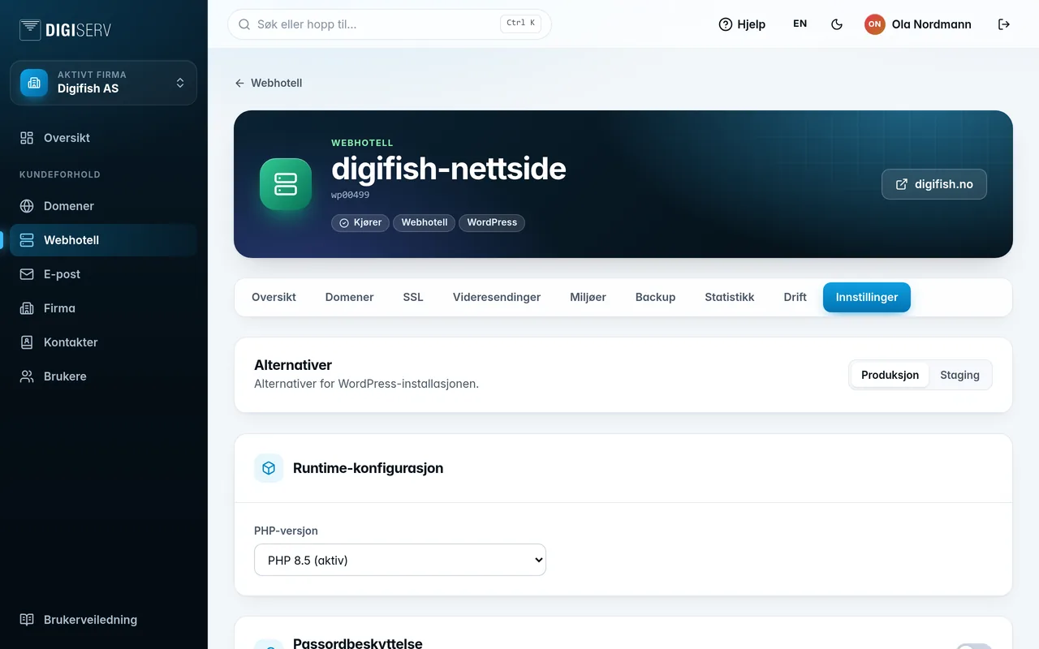Switch to the SSL tab

click(x=413, y=297)
